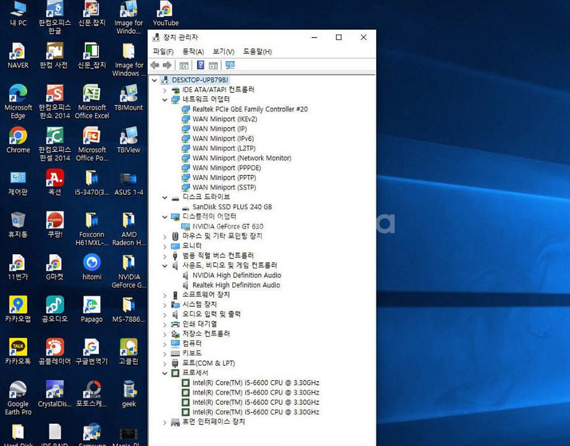Launch 곰플레이어 from desktop
Screen dimensions: 570x446
[55, 352]
